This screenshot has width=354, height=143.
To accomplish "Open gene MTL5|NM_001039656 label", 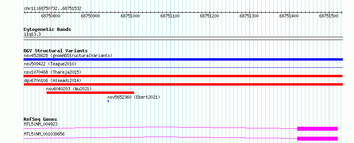I will 44,134.
